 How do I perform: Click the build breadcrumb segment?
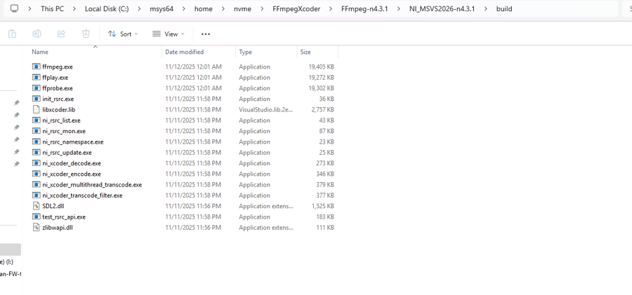tap(504, 8)
